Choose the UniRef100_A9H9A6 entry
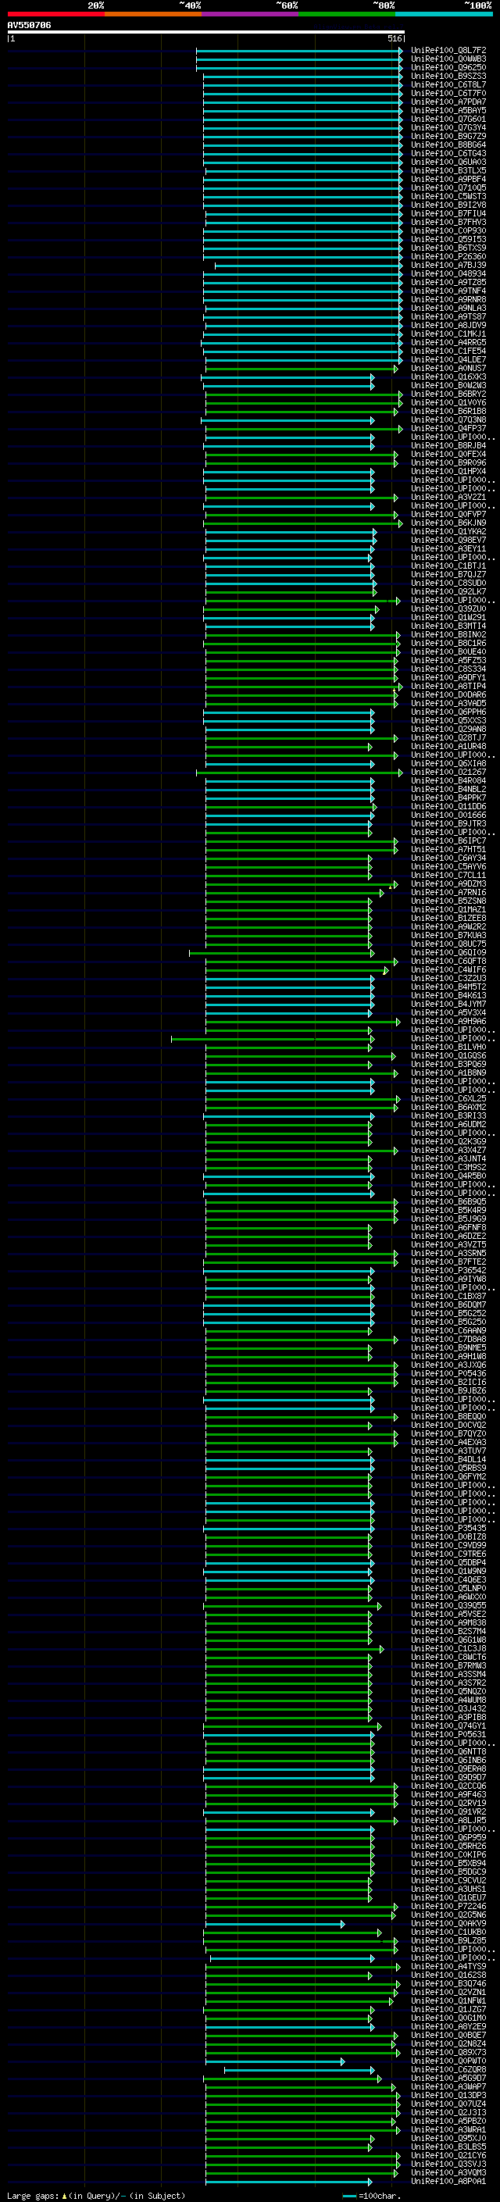This screenshot has width=500, height=2202. pyautogui.click(x=448, y=1021)
